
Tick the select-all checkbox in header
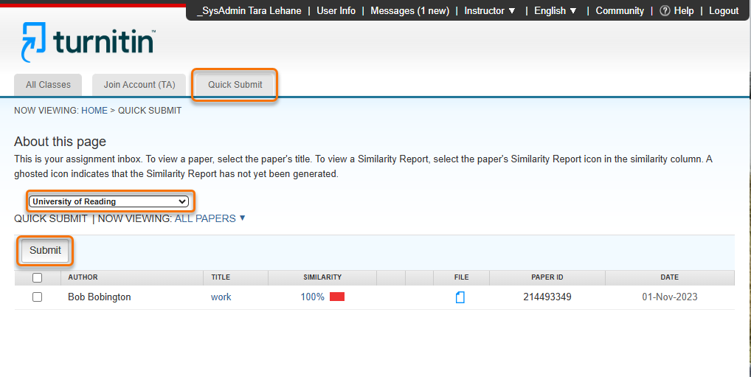click(37, 277)
